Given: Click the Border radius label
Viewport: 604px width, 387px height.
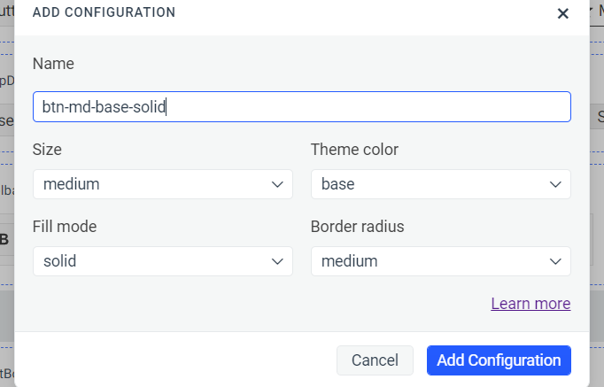Looking at the screenshot, I should pyautogui.click(x=357, y=227).
